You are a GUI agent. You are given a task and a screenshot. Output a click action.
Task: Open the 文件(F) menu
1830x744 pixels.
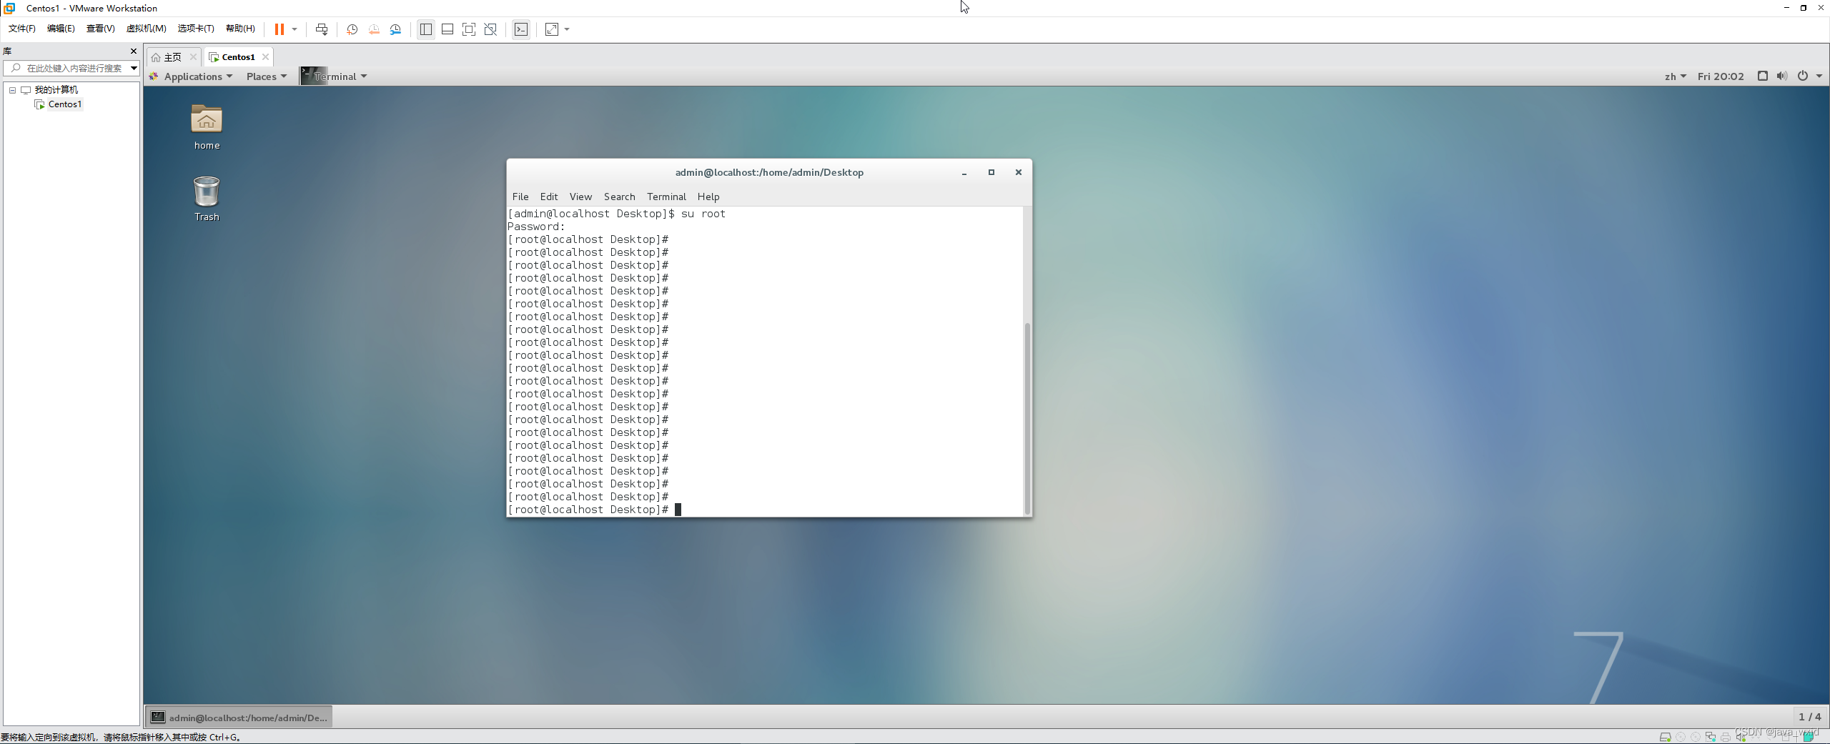22,29
